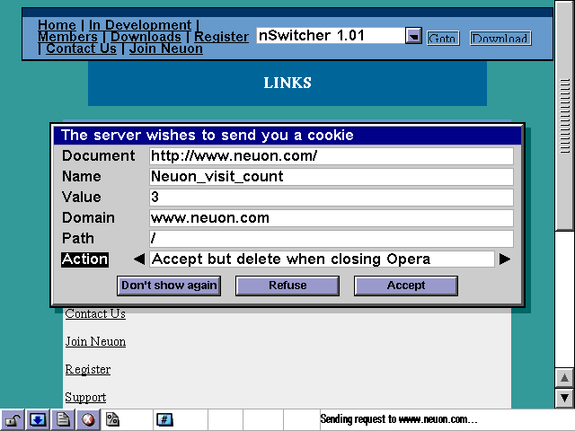Click the Download button in header

coord(500,38)
